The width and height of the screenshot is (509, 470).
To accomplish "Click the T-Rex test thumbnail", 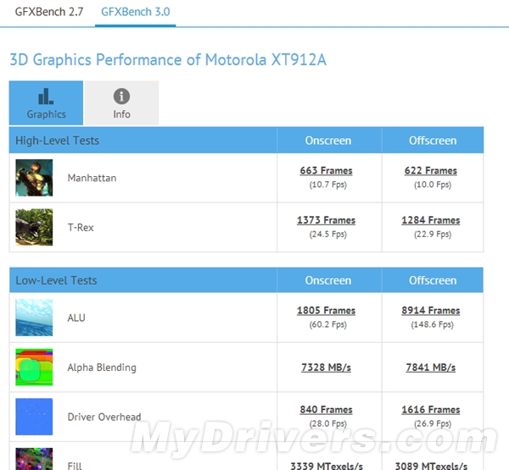I will click(34, 227).
